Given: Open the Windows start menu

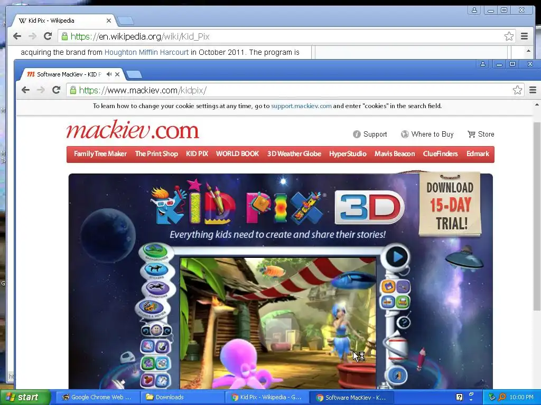Looking at the screenshot, I should click(25, 397).
